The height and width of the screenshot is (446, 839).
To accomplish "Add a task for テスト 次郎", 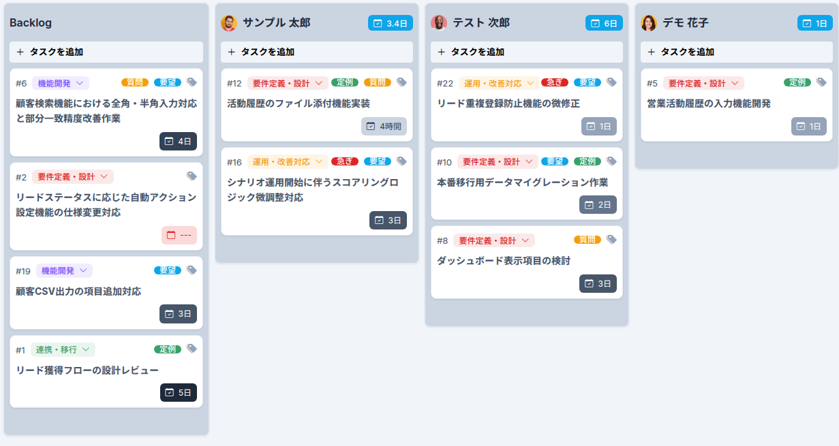I will coord(527,52).
